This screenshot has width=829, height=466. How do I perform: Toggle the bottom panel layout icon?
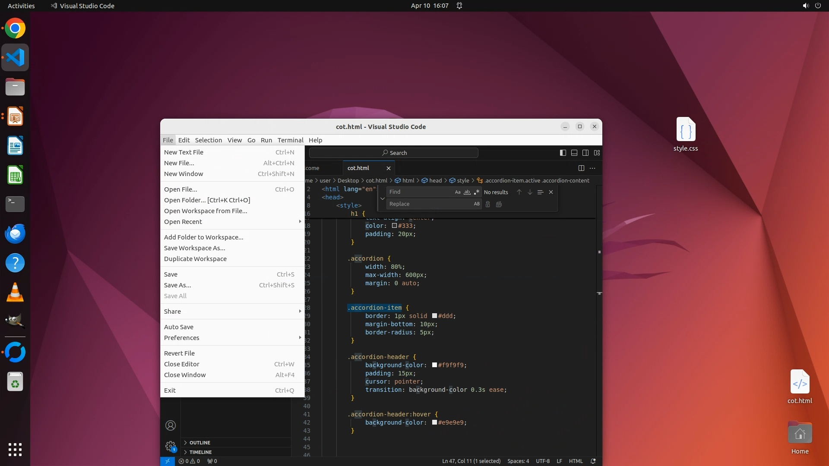[574, 153]
